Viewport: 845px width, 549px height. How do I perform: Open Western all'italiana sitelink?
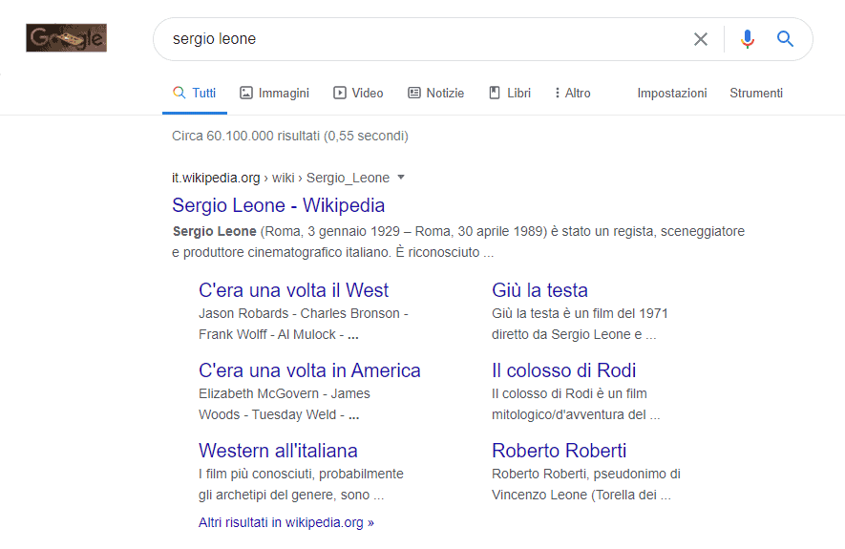point(278,451)
